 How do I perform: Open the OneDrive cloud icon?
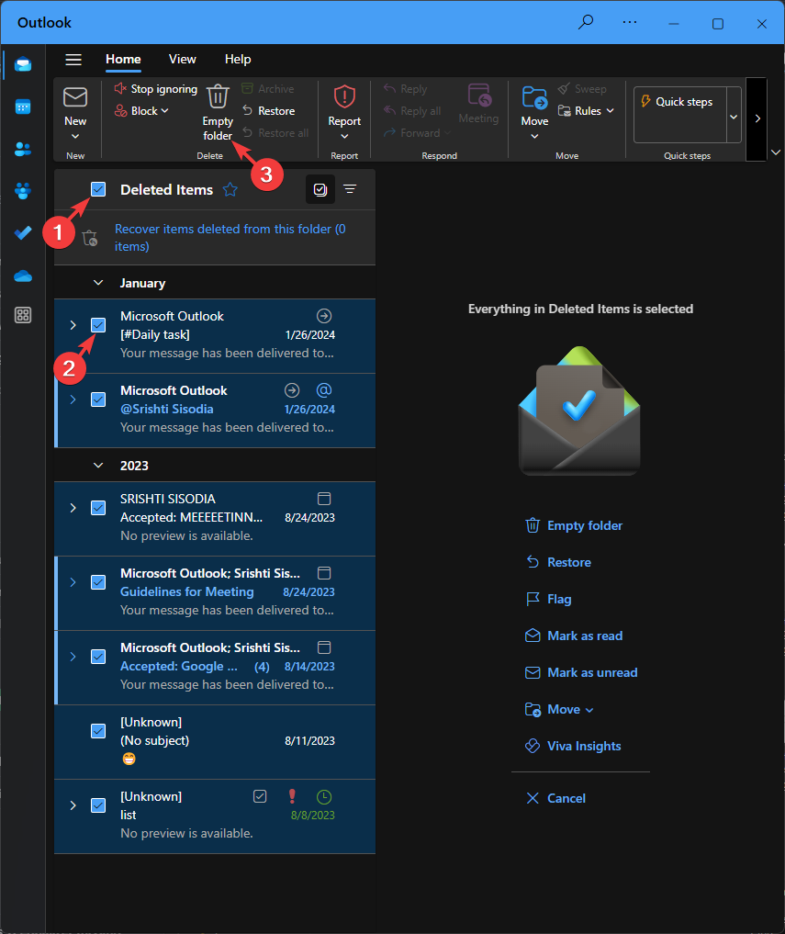pyautogui.click(x=23, y=276)
